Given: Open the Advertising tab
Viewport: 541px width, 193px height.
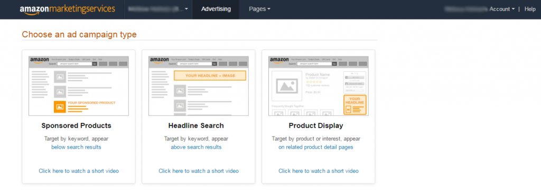Looking at the screenshot, I should [x=216, y=9].
